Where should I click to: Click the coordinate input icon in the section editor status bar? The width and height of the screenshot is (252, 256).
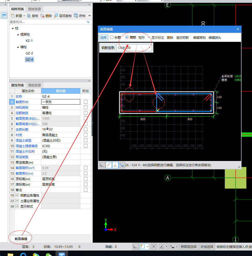pyautogui.click(x=122, y=165)
